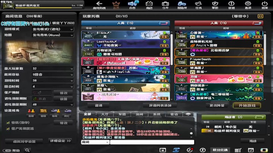This screenshot has width=273, height=153.
Task: Expand the 进化数量限制 dropdown showing 40
Action: point(53,105)
